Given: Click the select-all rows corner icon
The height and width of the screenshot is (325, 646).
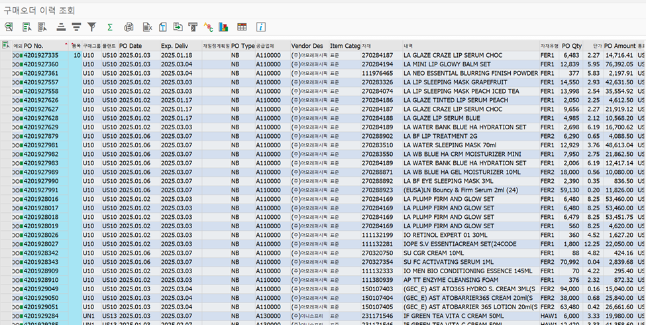Looking at the screenshot, I should 6,45.
